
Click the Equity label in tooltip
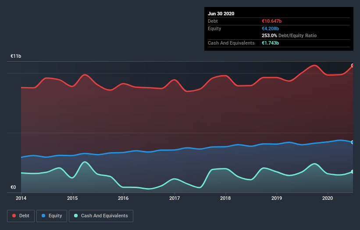pos(214,28)
